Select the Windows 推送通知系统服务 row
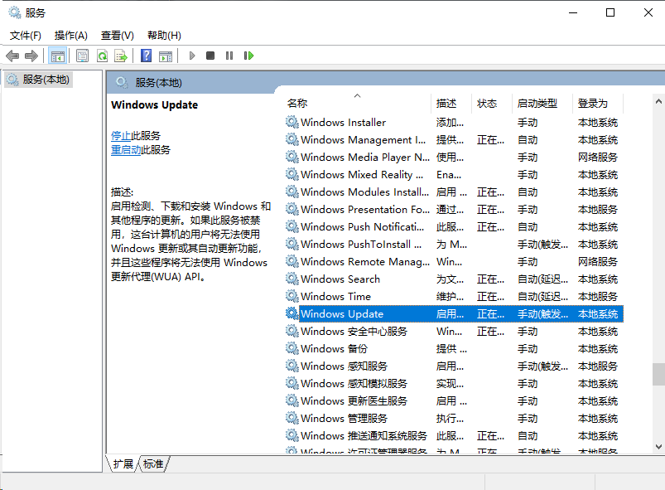This screenshot has width=665, height=490. [454, 435]
